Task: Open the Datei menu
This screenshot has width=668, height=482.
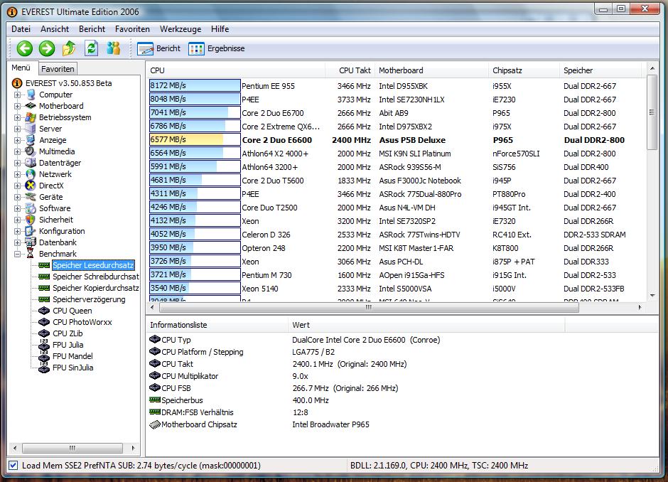Action: tap(21, 29)
